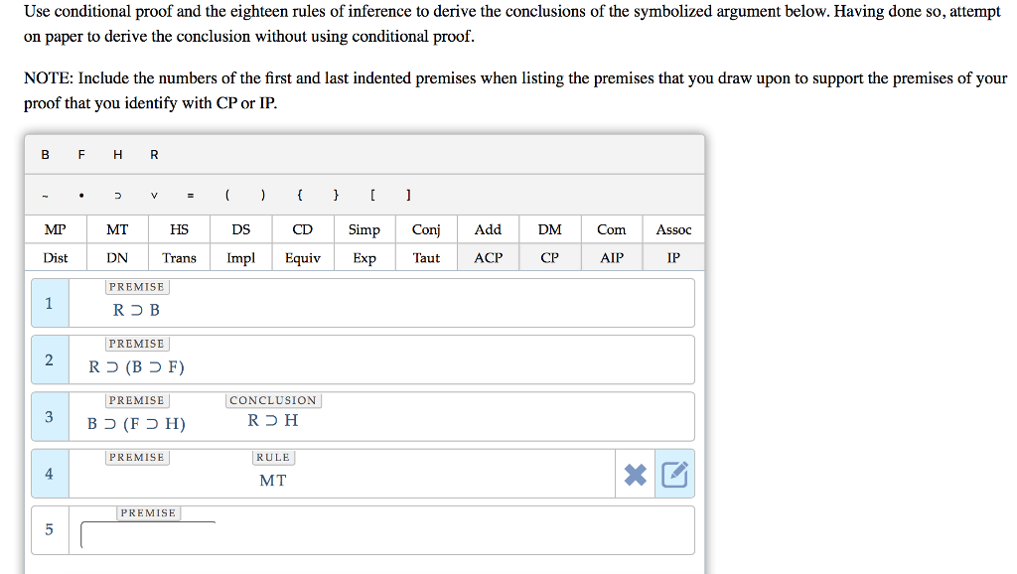This screenshot has width=1017, height=574.
Task: Insert the triple-bar equivalence symbol
Action: [x=191, y=195]
